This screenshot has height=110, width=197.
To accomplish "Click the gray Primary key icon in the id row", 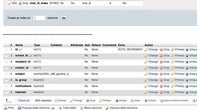I will coord(173,50).
